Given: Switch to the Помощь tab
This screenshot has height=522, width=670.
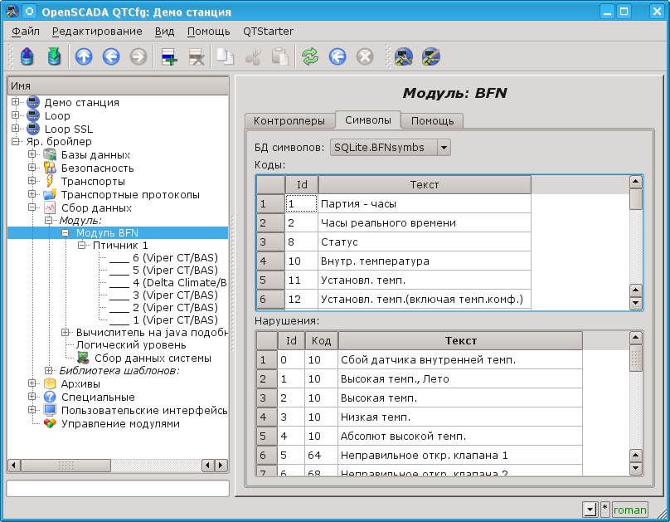Looking at the screenshot, I should [431, 121].
